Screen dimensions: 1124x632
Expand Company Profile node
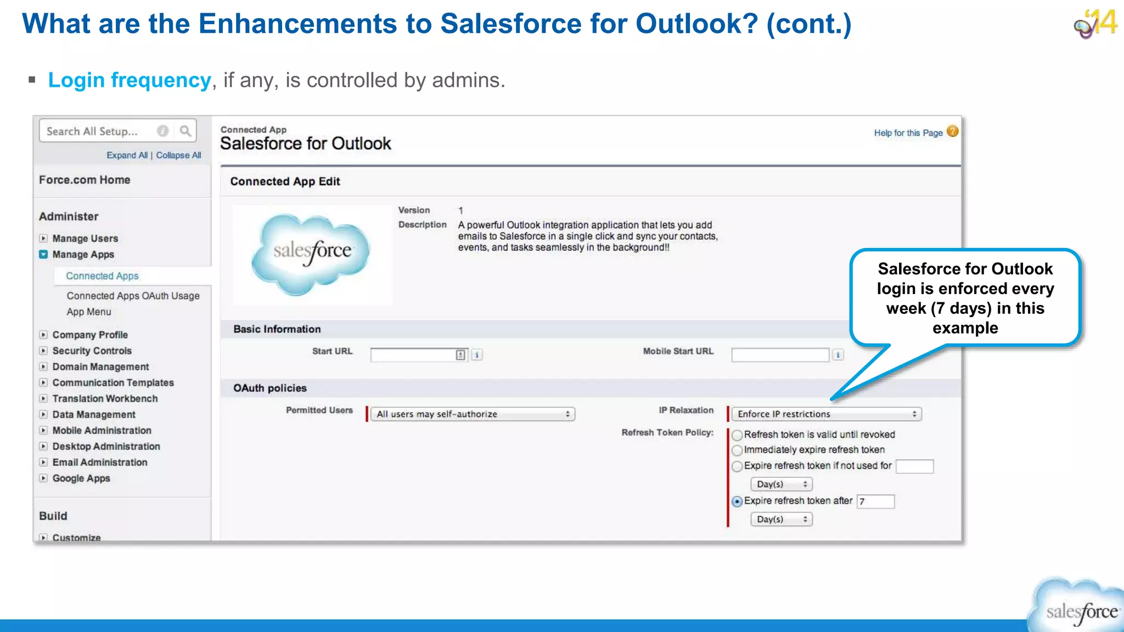pos(43,335)
